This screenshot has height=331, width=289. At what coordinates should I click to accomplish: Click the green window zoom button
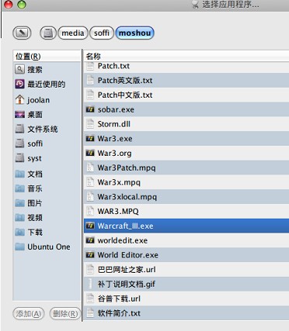[22, 5]
